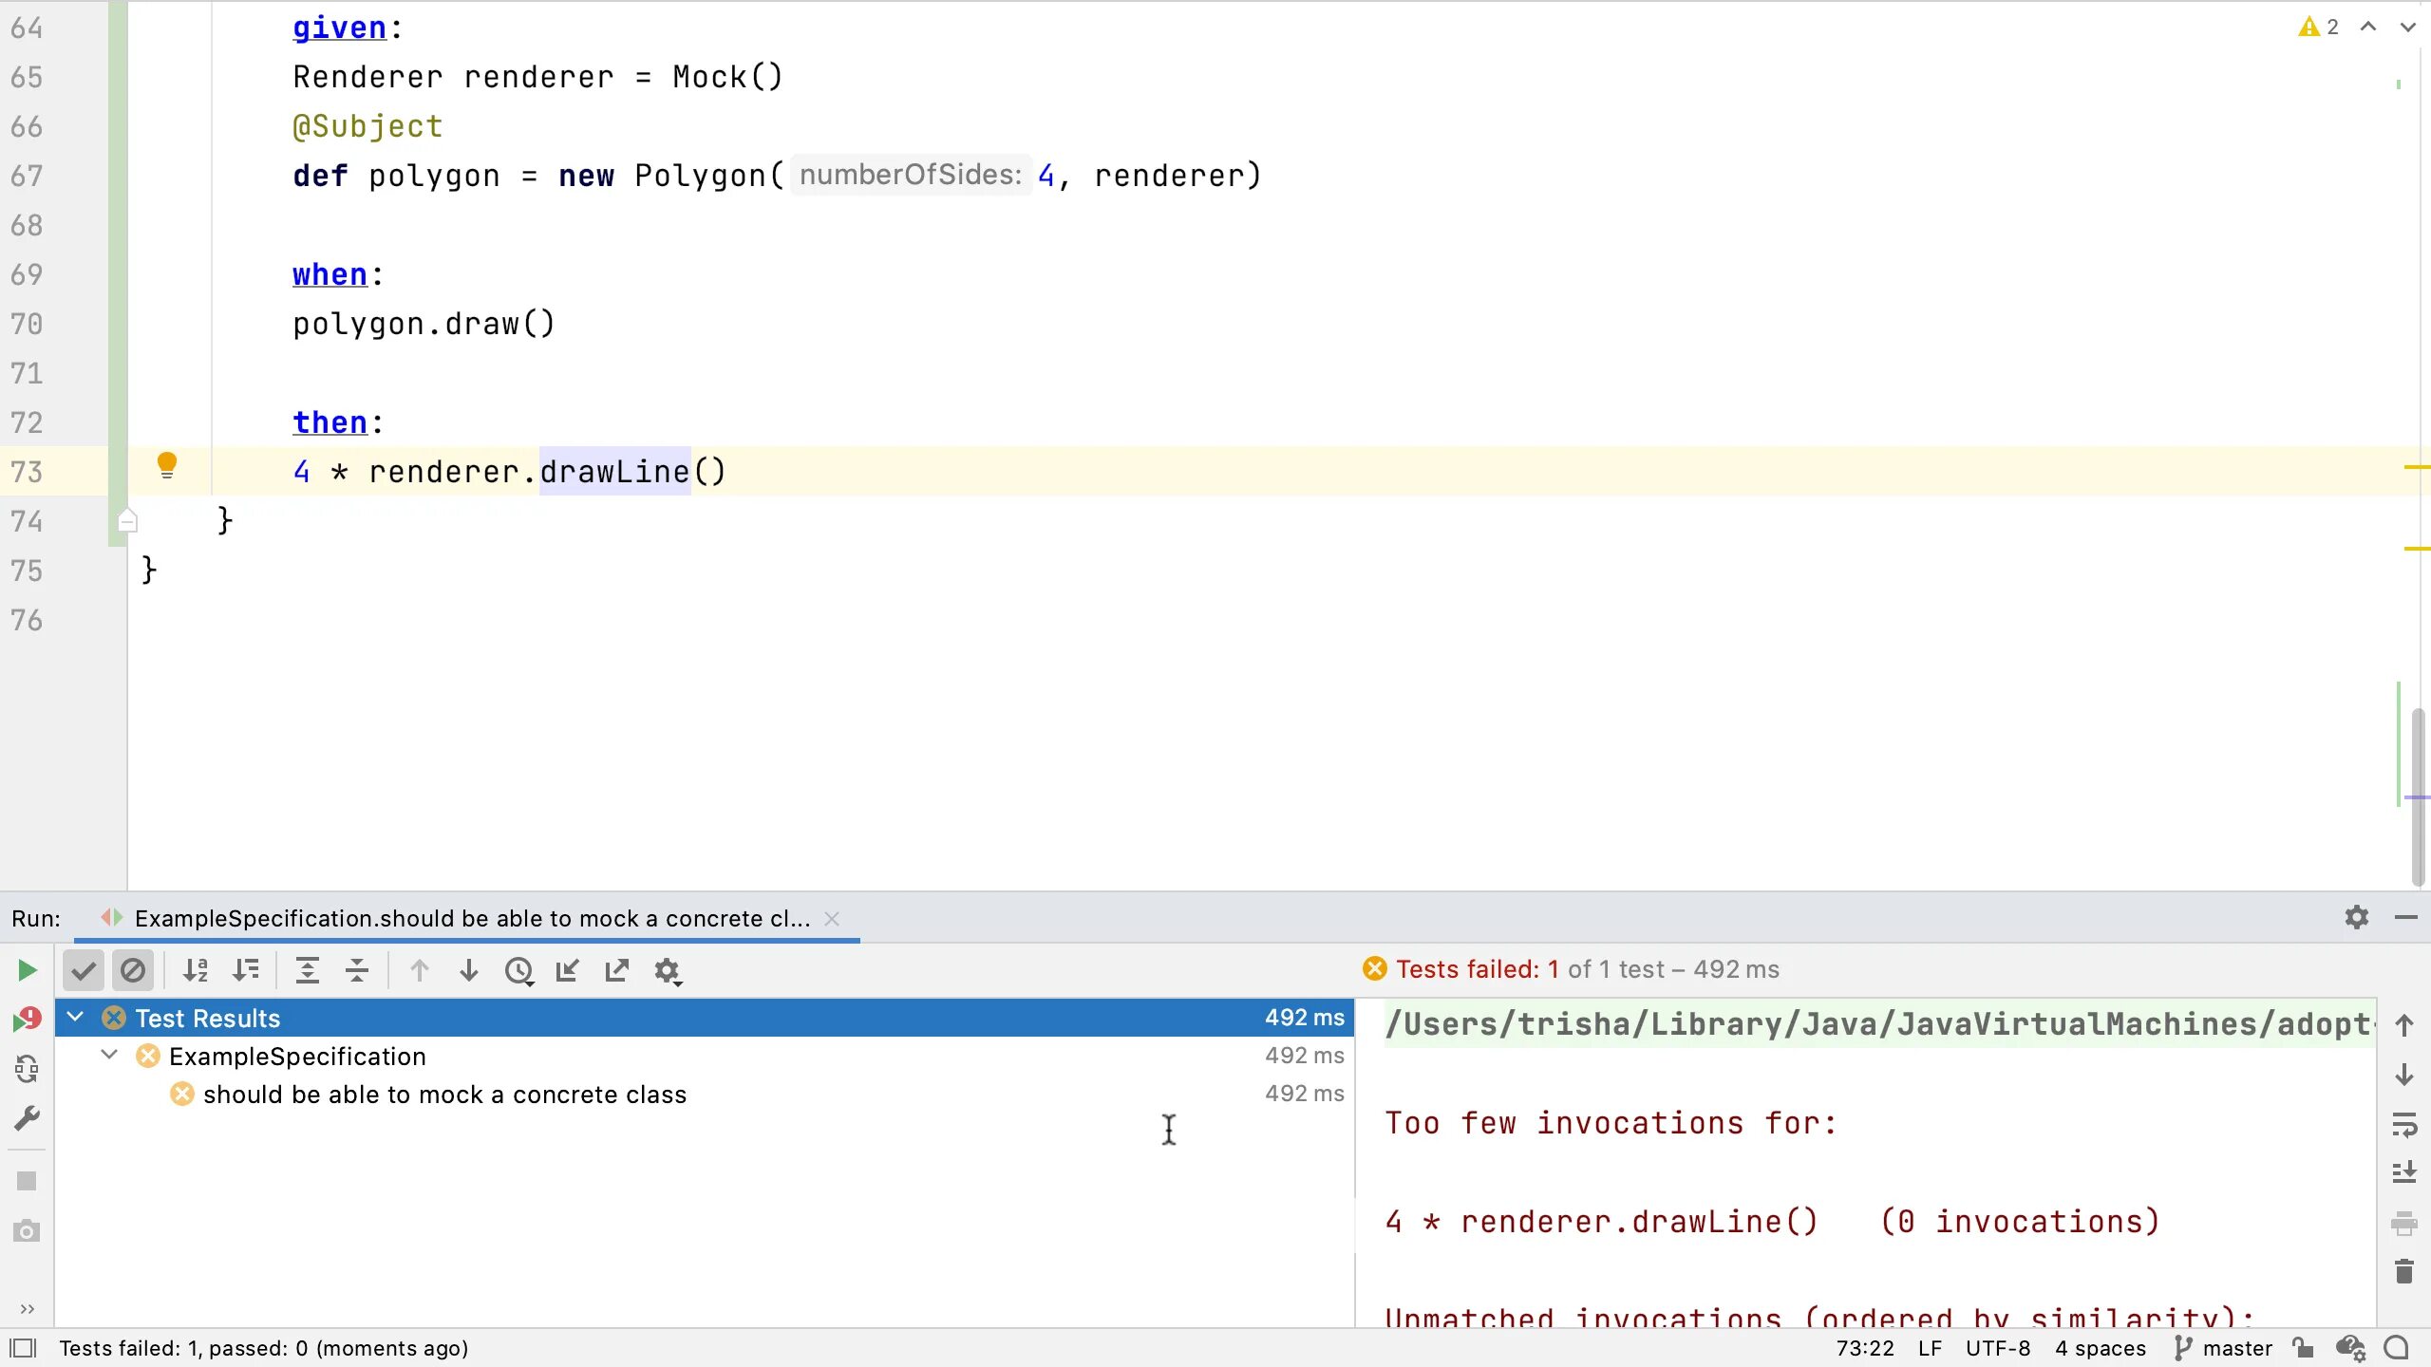Expand the ExampleSpecification test group
2431x1367 pixels.
(x=107, y=1055)
